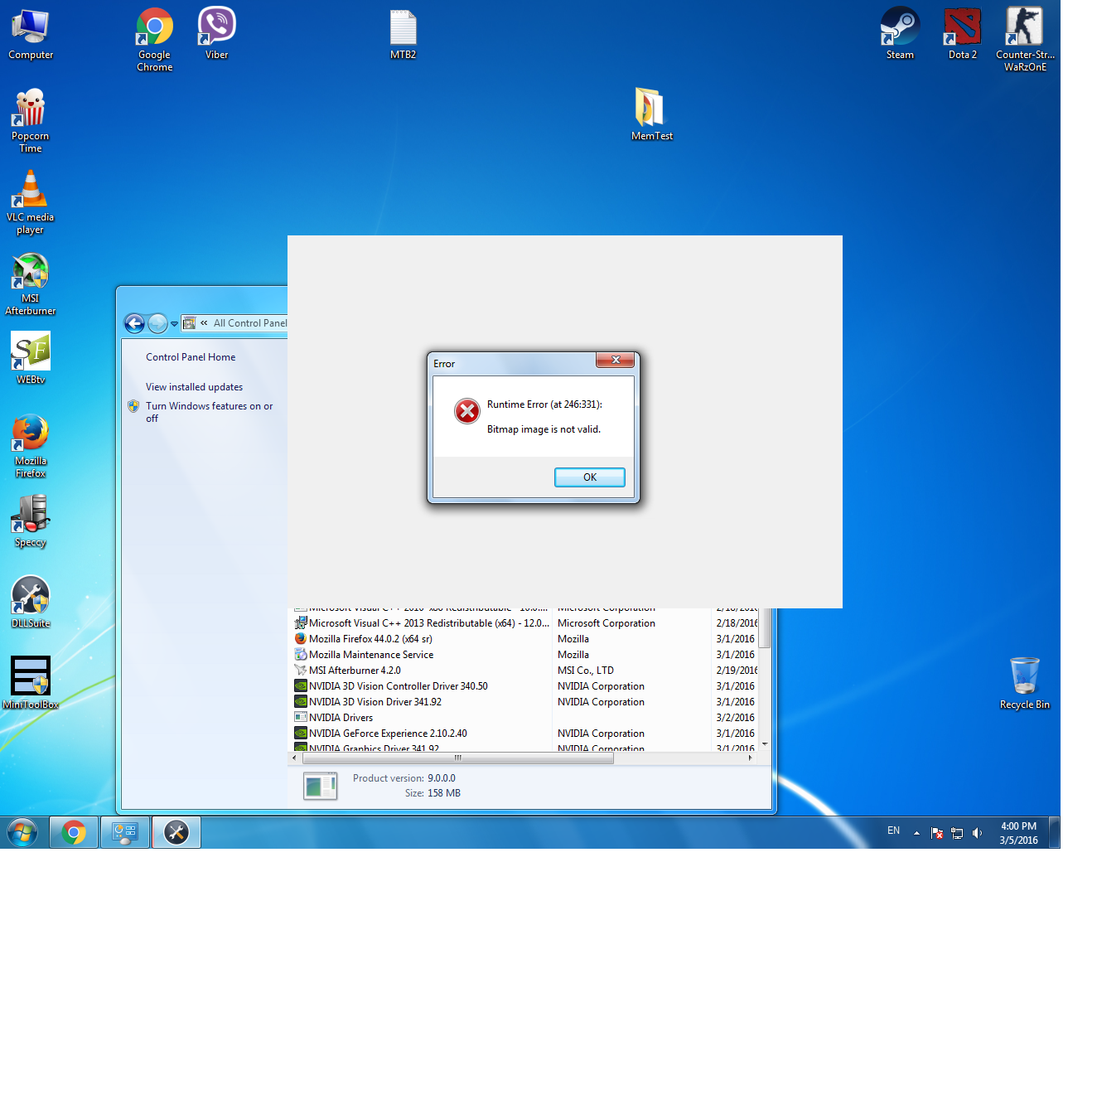Click scroll-left arrow of program list
This screenshot has width=1097, height=1109.
[294, 758]
